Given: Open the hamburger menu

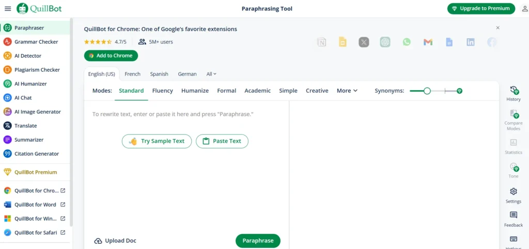Looking at the screenshot, I should click(x=8, y=9).
